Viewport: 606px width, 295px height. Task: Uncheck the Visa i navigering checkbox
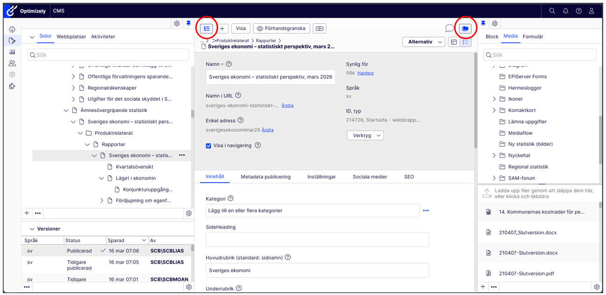point(209,146)
